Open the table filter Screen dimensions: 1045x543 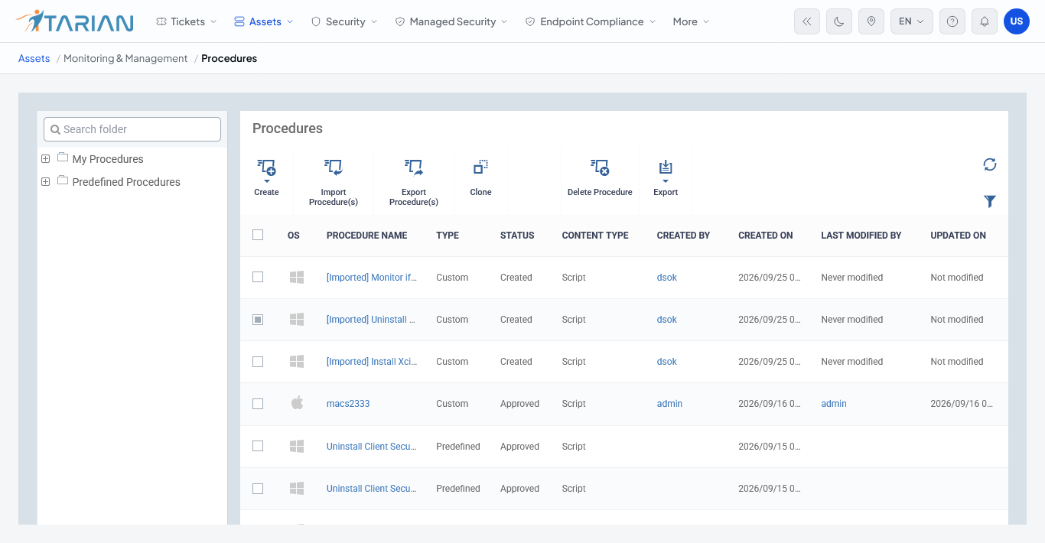pyautogui.click(x=990, y=201)
